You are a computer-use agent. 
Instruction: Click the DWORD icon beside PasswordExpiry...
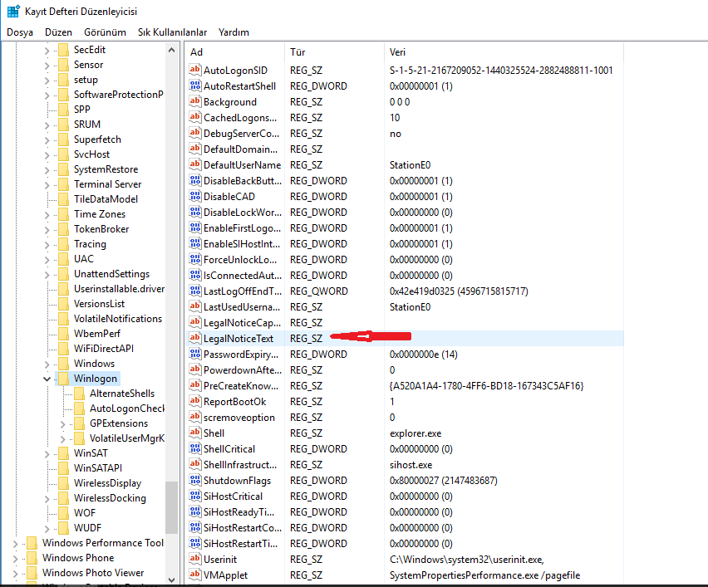tap(195, 355)
